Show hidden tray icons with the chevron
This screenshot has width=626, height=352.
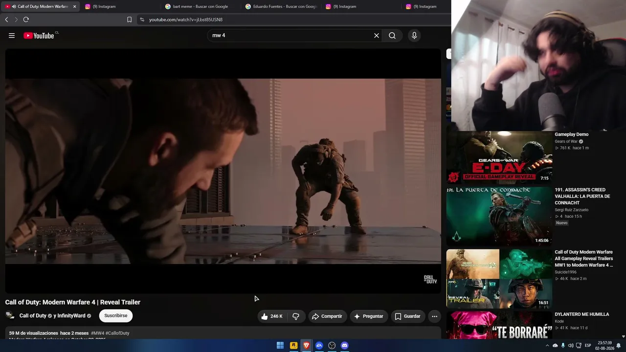[x=546, y=346]
